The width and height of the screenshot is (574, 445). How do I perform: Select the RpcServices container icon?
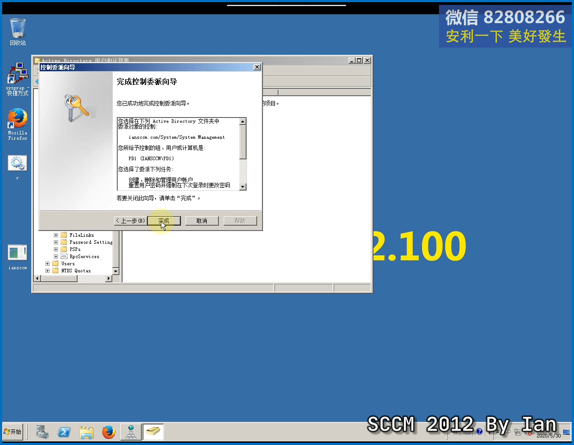tap(64, 256)
